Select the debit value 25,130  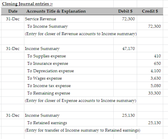coord(128,115)
